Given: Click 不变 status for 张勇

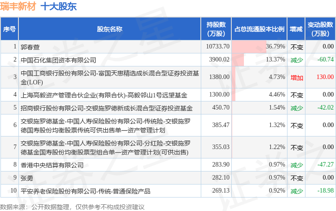Looking at the screenshot, I should pyautogui.click(x=297, y=178).
